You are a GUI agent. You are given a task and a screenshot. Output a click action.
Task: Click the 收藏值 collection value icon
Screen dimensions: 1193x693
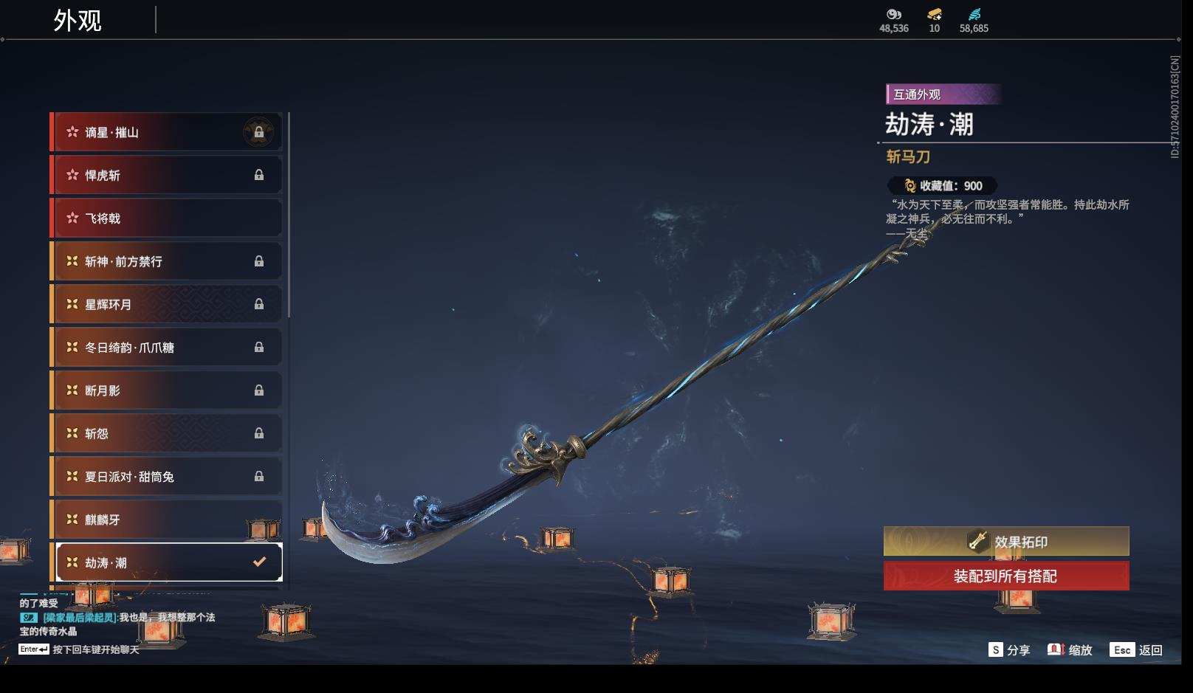[910, 186]
